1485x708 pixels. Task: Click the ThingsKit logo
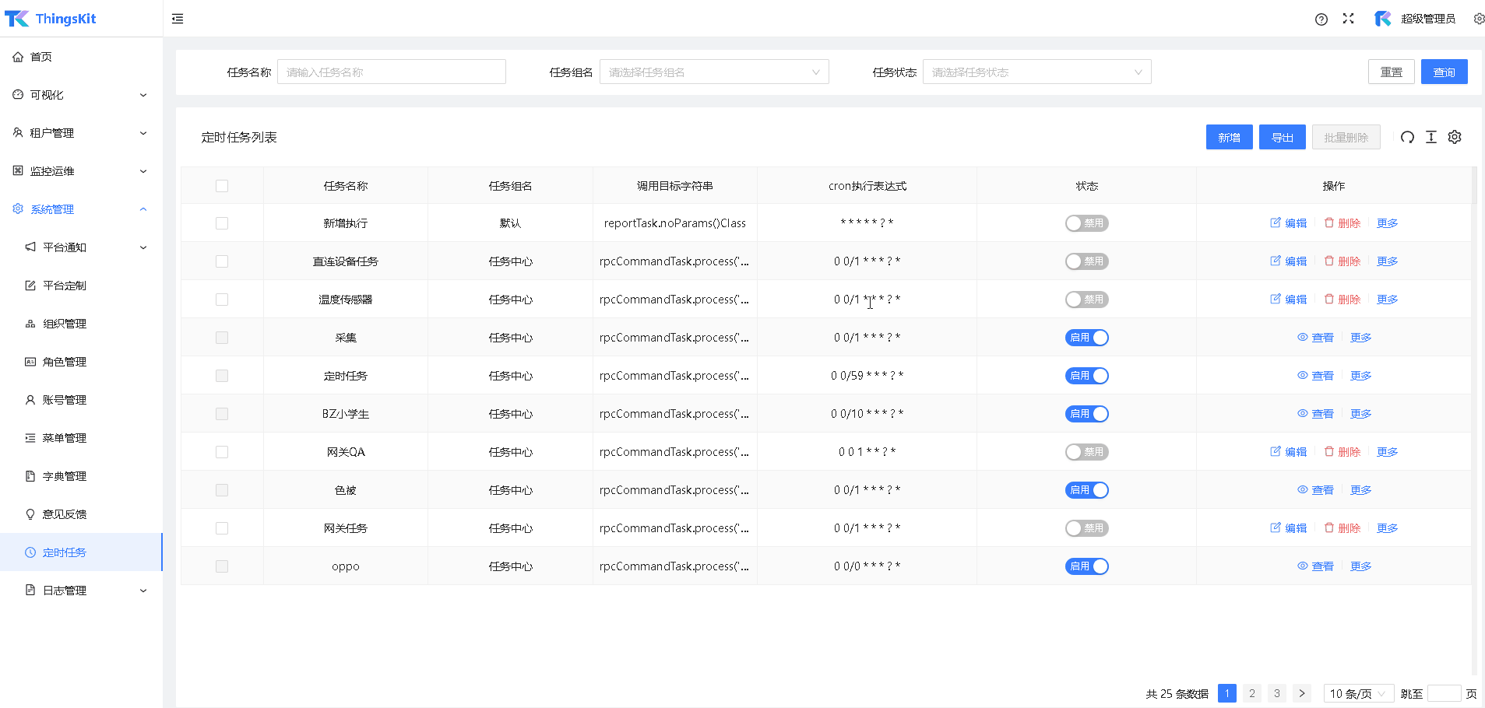tap(50, 18)
